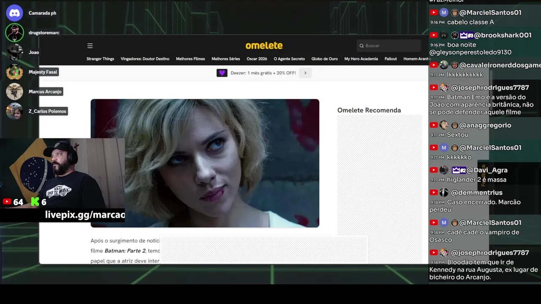The width and height of the screenshot is (541, 304).
Task: Click the 'cabelo classe A' chat message
Action: coord(470,22)
